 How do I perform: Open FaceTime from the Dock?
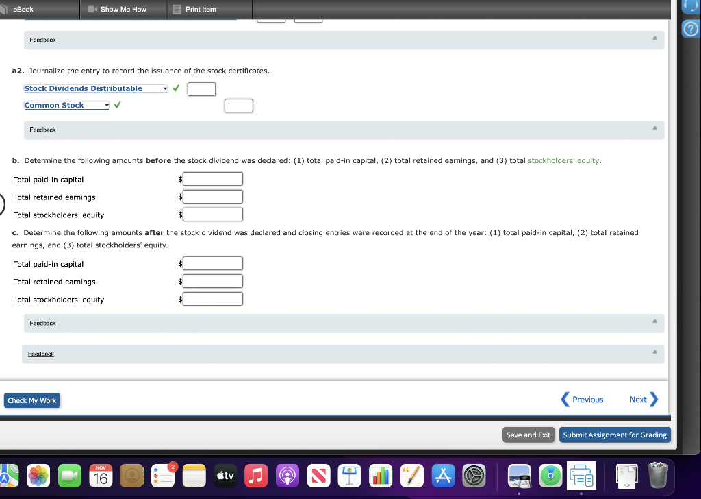coord(70,475)
